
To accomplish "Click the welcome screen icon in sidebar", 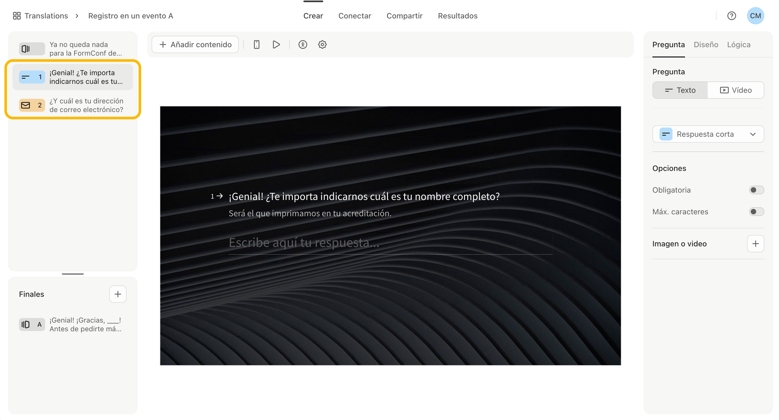I will 32,49.
